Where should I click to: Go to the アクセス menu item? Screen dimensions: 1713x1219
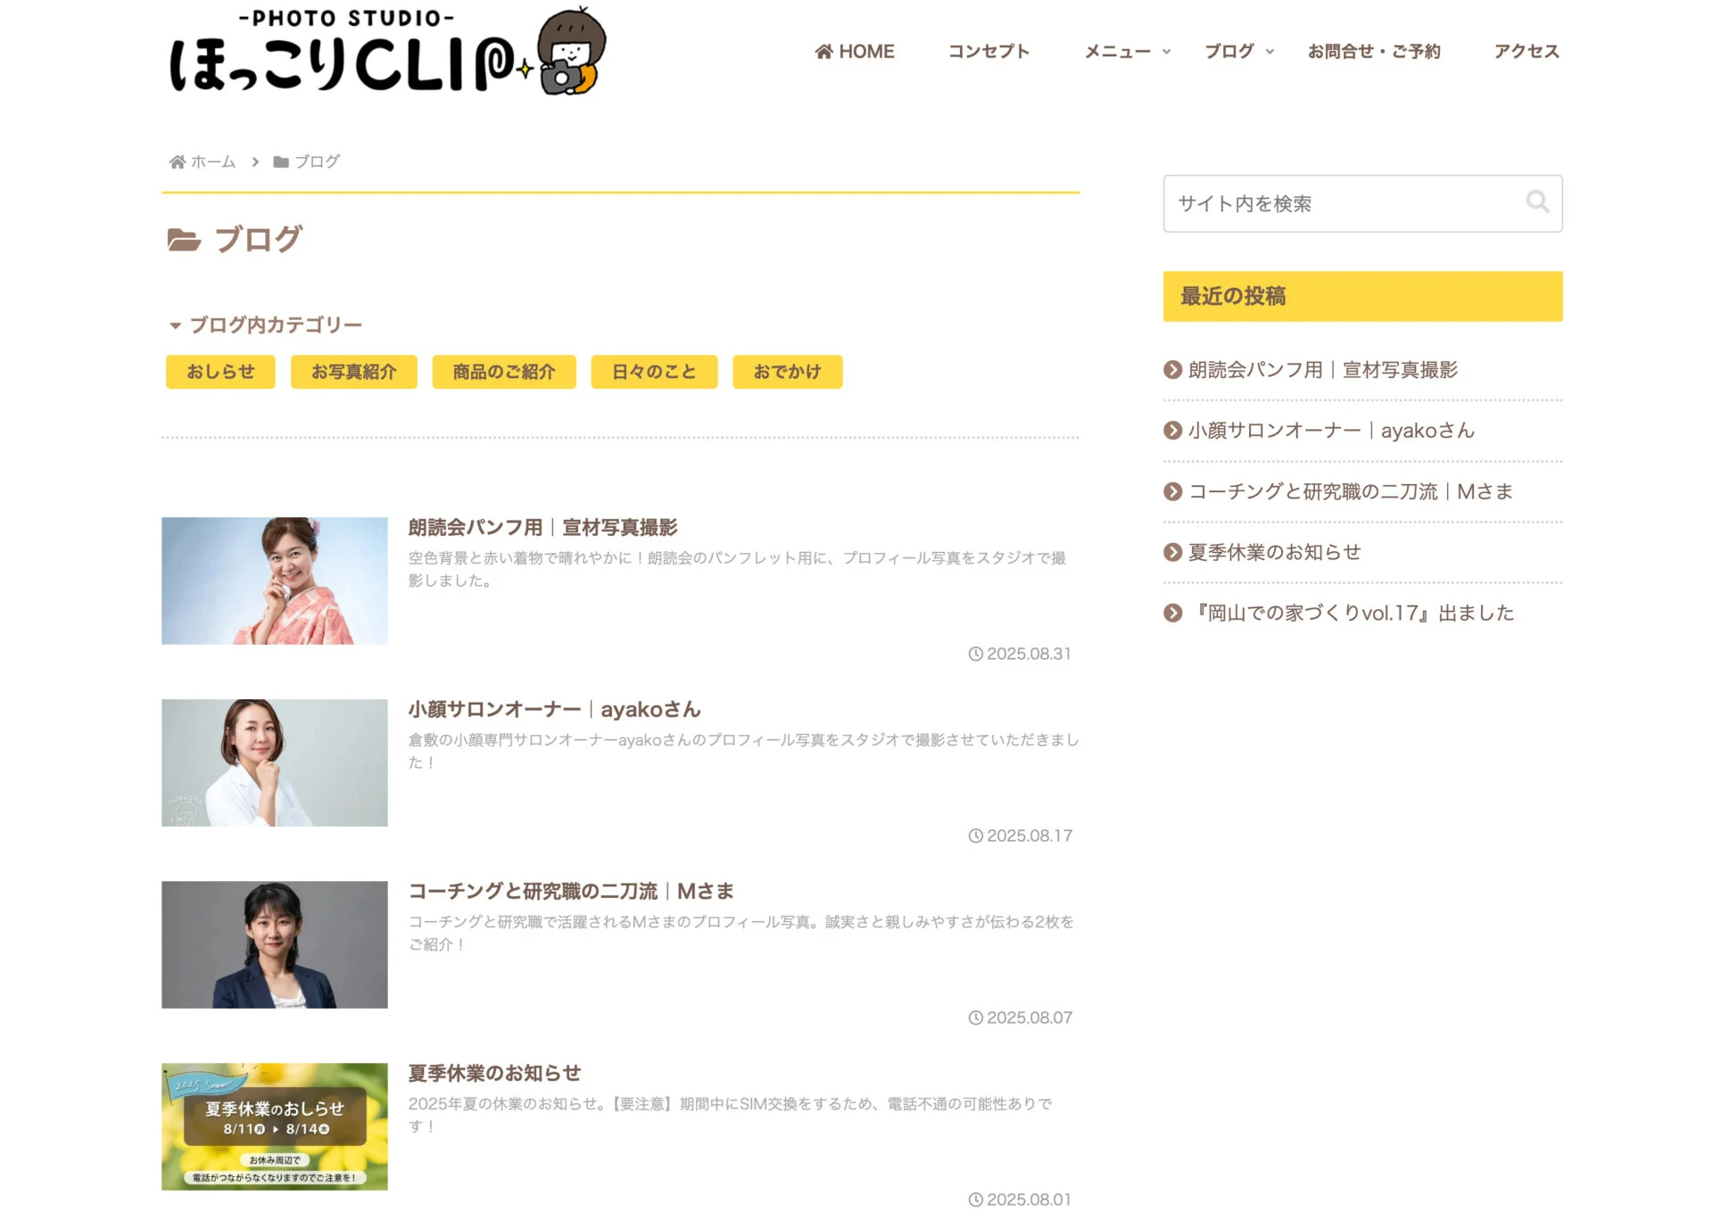click(x=1527, y=52)
